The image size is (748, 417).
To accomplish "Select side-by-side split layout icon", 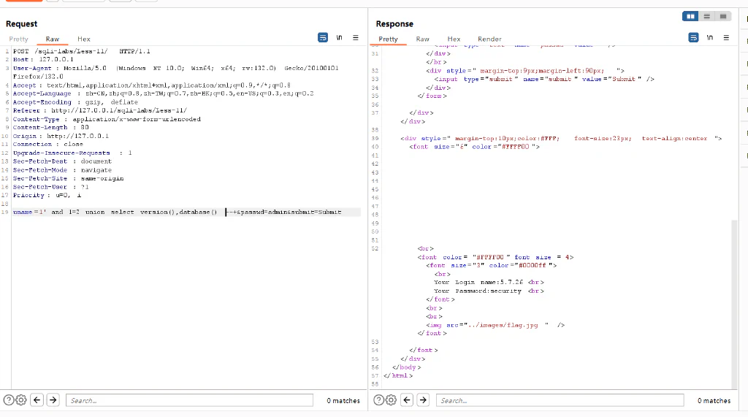I will click(x=690, y=16).
